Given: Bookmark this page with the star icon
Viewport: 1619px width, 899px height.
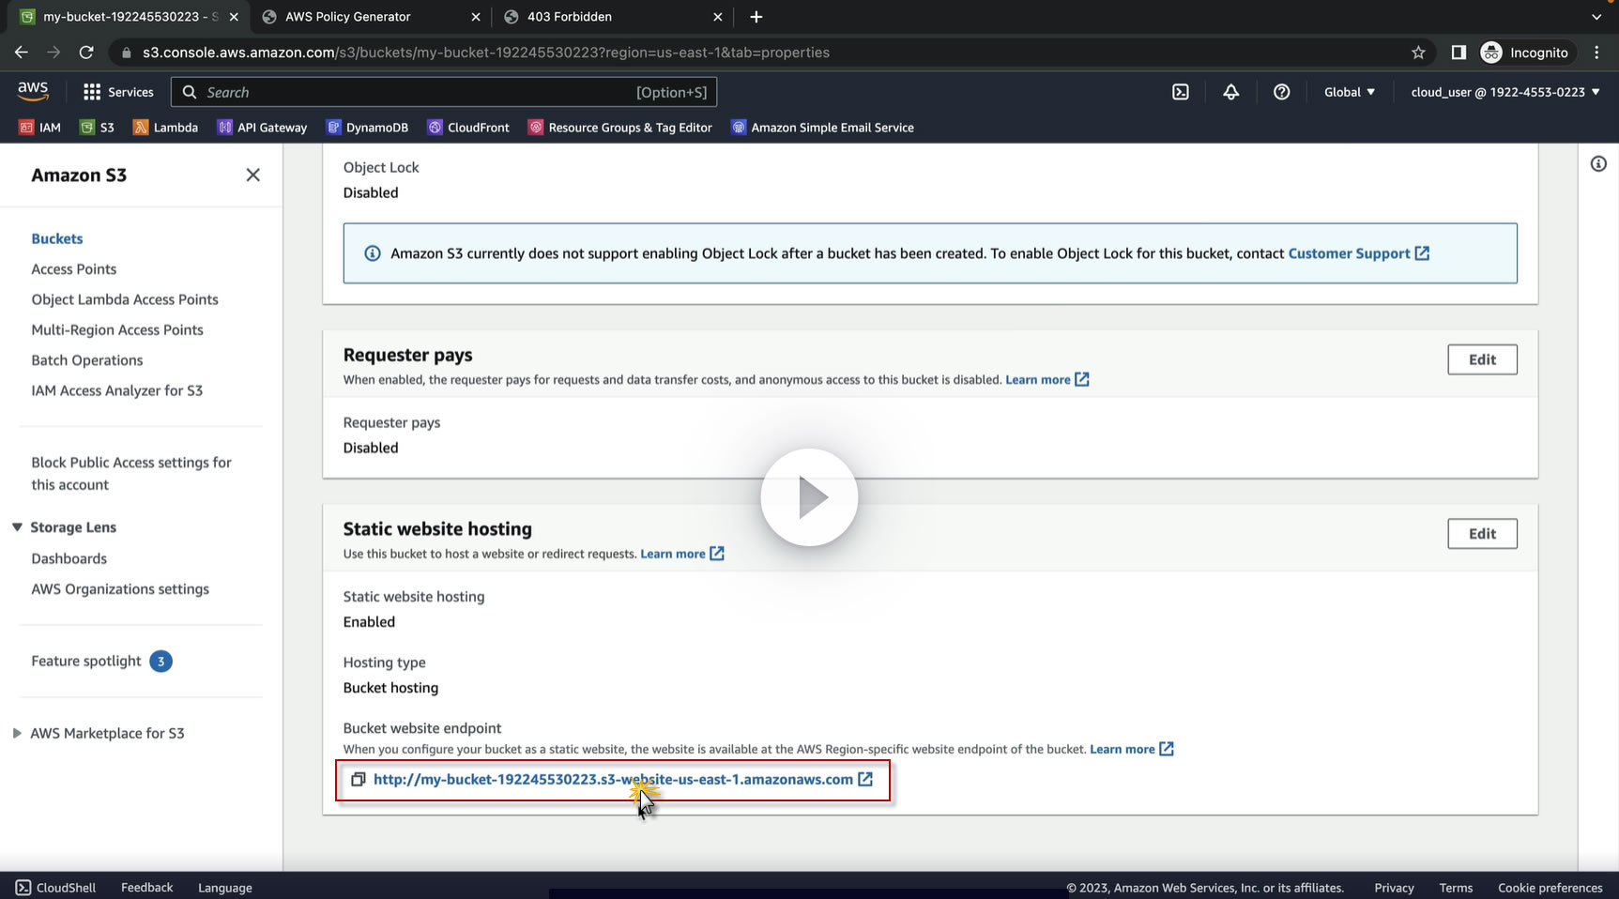Looking at the screenshot, I should point(1418,53).
